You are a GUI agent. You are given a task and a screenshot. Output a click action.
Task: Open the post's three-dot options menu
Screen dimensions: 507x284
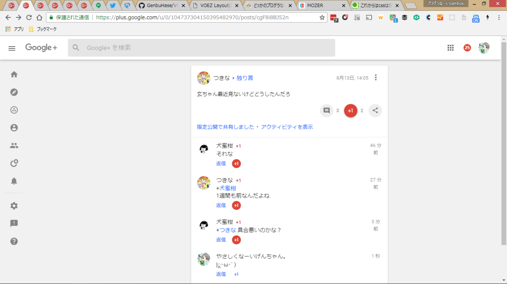pos(376,78)
